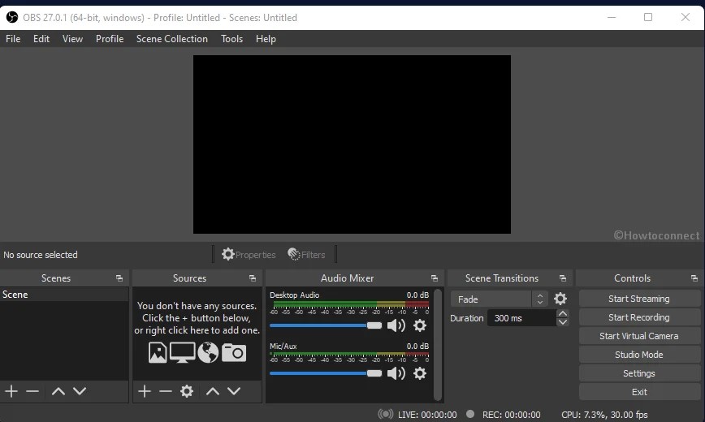
Task: Move source down with arrow
Action: 234,391
